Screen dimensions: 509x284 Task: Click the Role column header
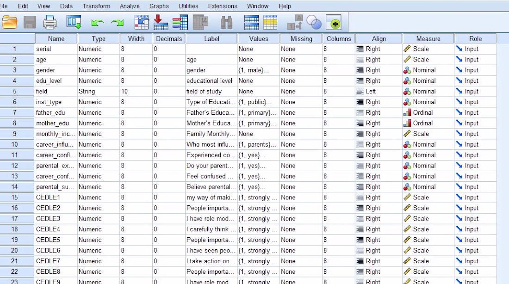click(476, 39)
